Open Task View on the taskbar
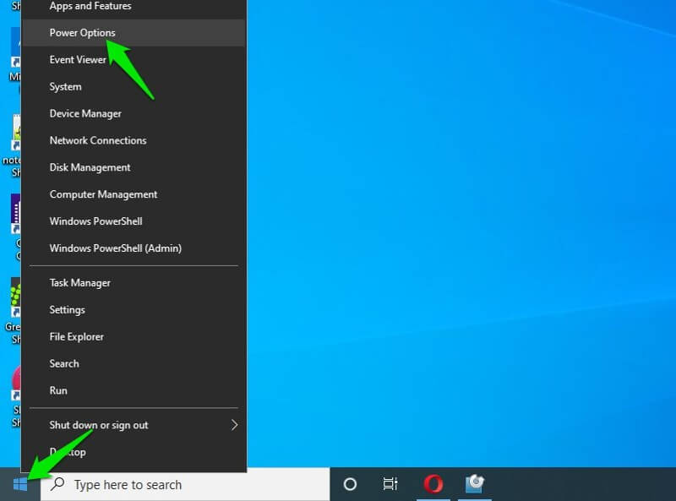 coord(390,484)
